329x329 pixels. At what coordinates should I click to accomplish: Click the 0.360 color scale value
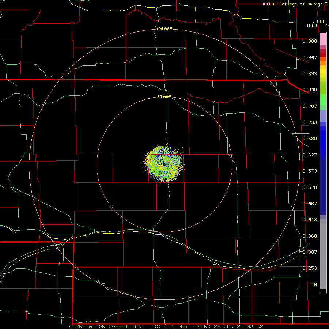tap(310, 236)
